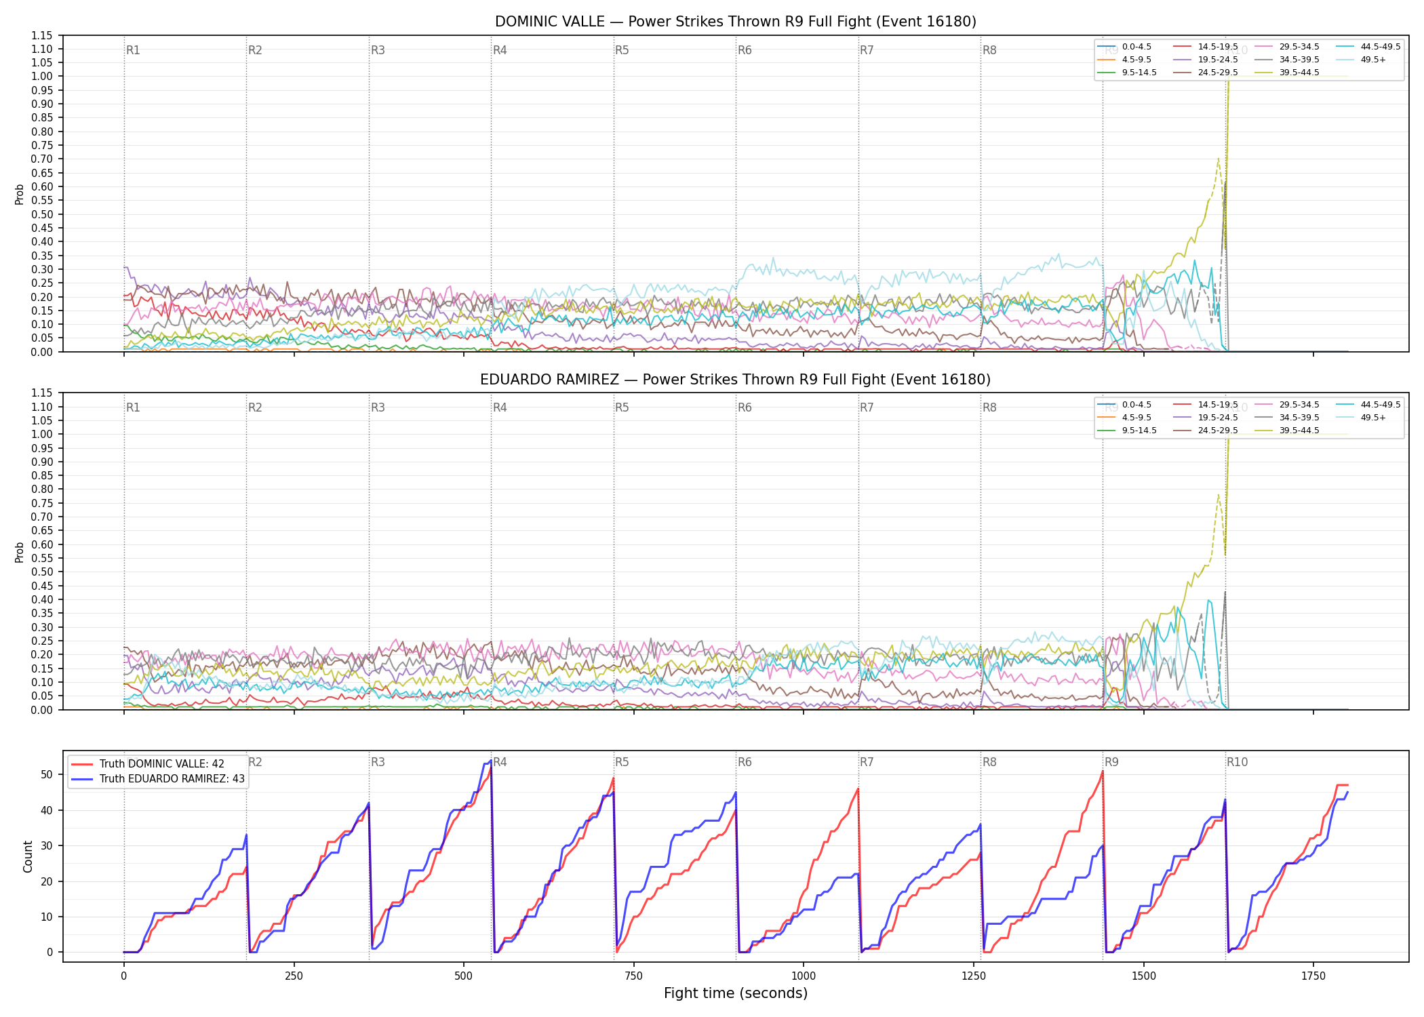Click the Prob axis label of Dominic Valle chart
Image resolution: width=1424 pixels, height=1017 pixels.
point(19,195)
